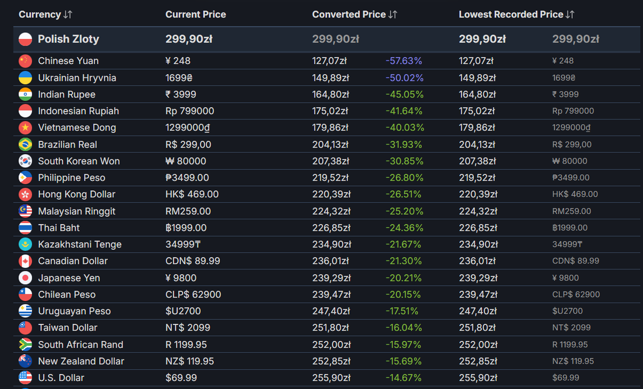The width and height of the screenshot is (643, 389).
Task: Select the Indian Rupee currency name
Action: (66, 95)
